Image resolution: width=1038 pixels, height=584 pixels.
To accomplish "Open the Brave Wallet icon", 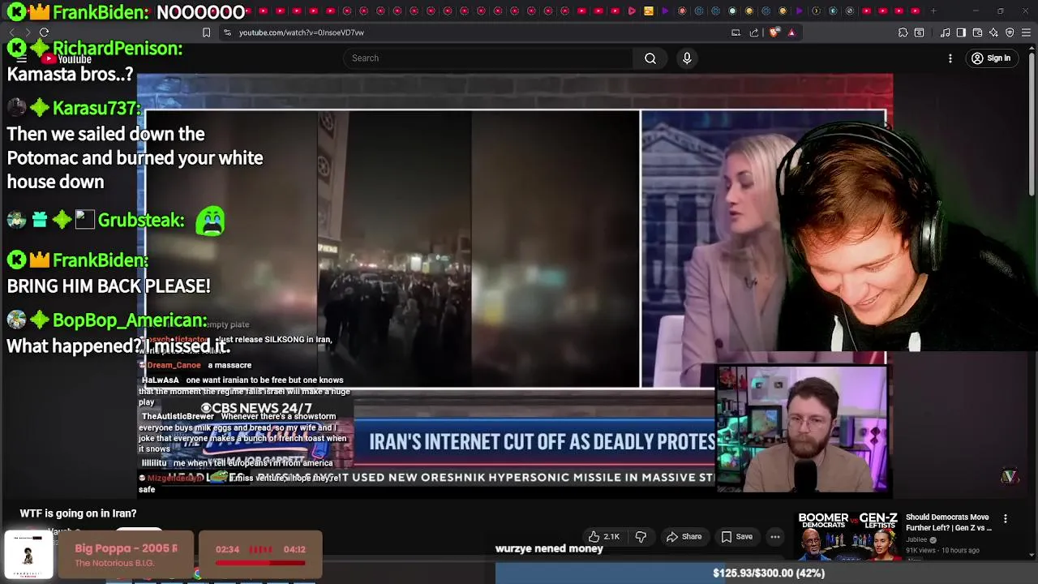I will 977,32.
